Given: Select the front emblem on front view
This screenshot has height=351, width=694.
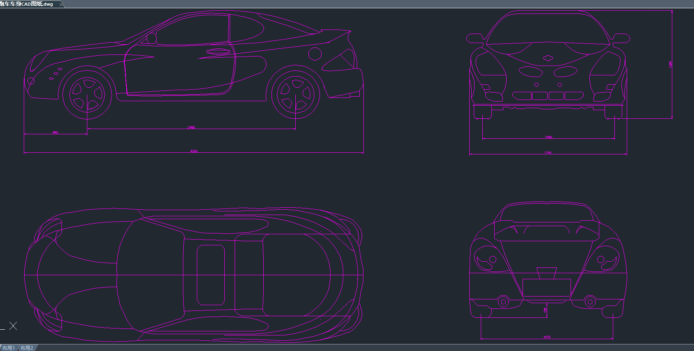Looking at the screenshot, I should [548, 58].
